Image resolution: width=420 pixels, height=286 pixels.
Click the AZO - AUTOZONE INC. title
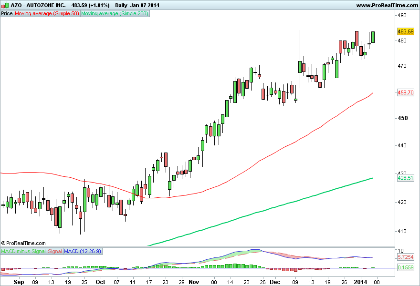pyautogui.click(x=38, y=5)
